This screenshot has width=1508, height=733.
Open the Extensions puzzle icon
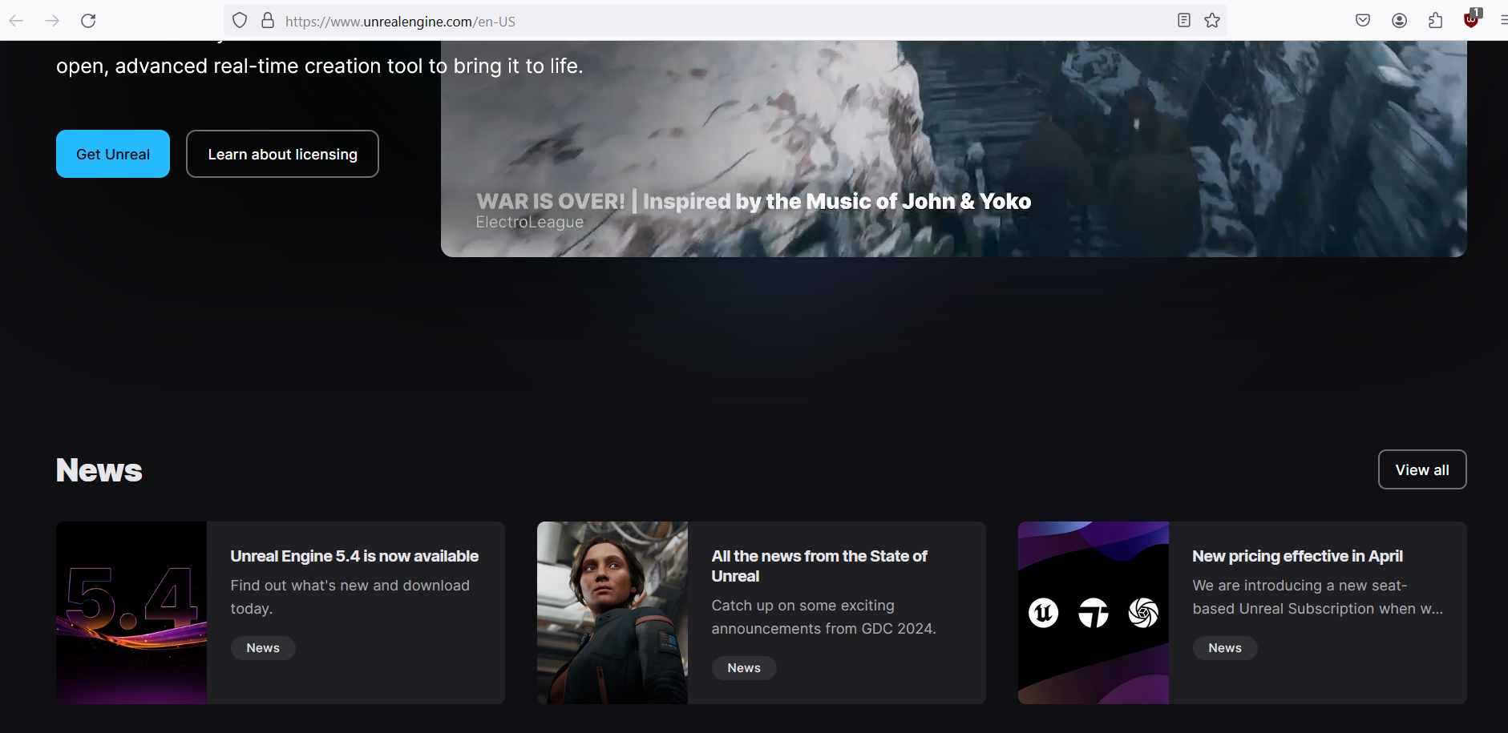pos(1435,21)
